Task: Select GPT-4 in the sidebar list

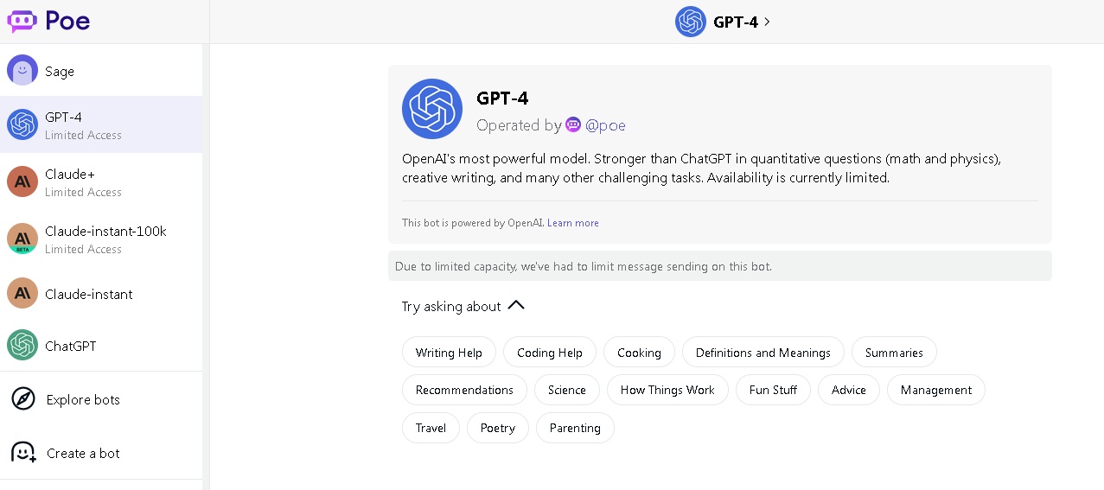Action: click(101, 124)
